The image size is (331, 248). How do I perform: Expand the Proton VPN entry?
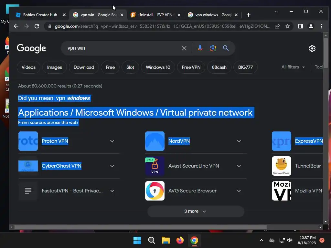pyautogui.click(x=112, y=141)
